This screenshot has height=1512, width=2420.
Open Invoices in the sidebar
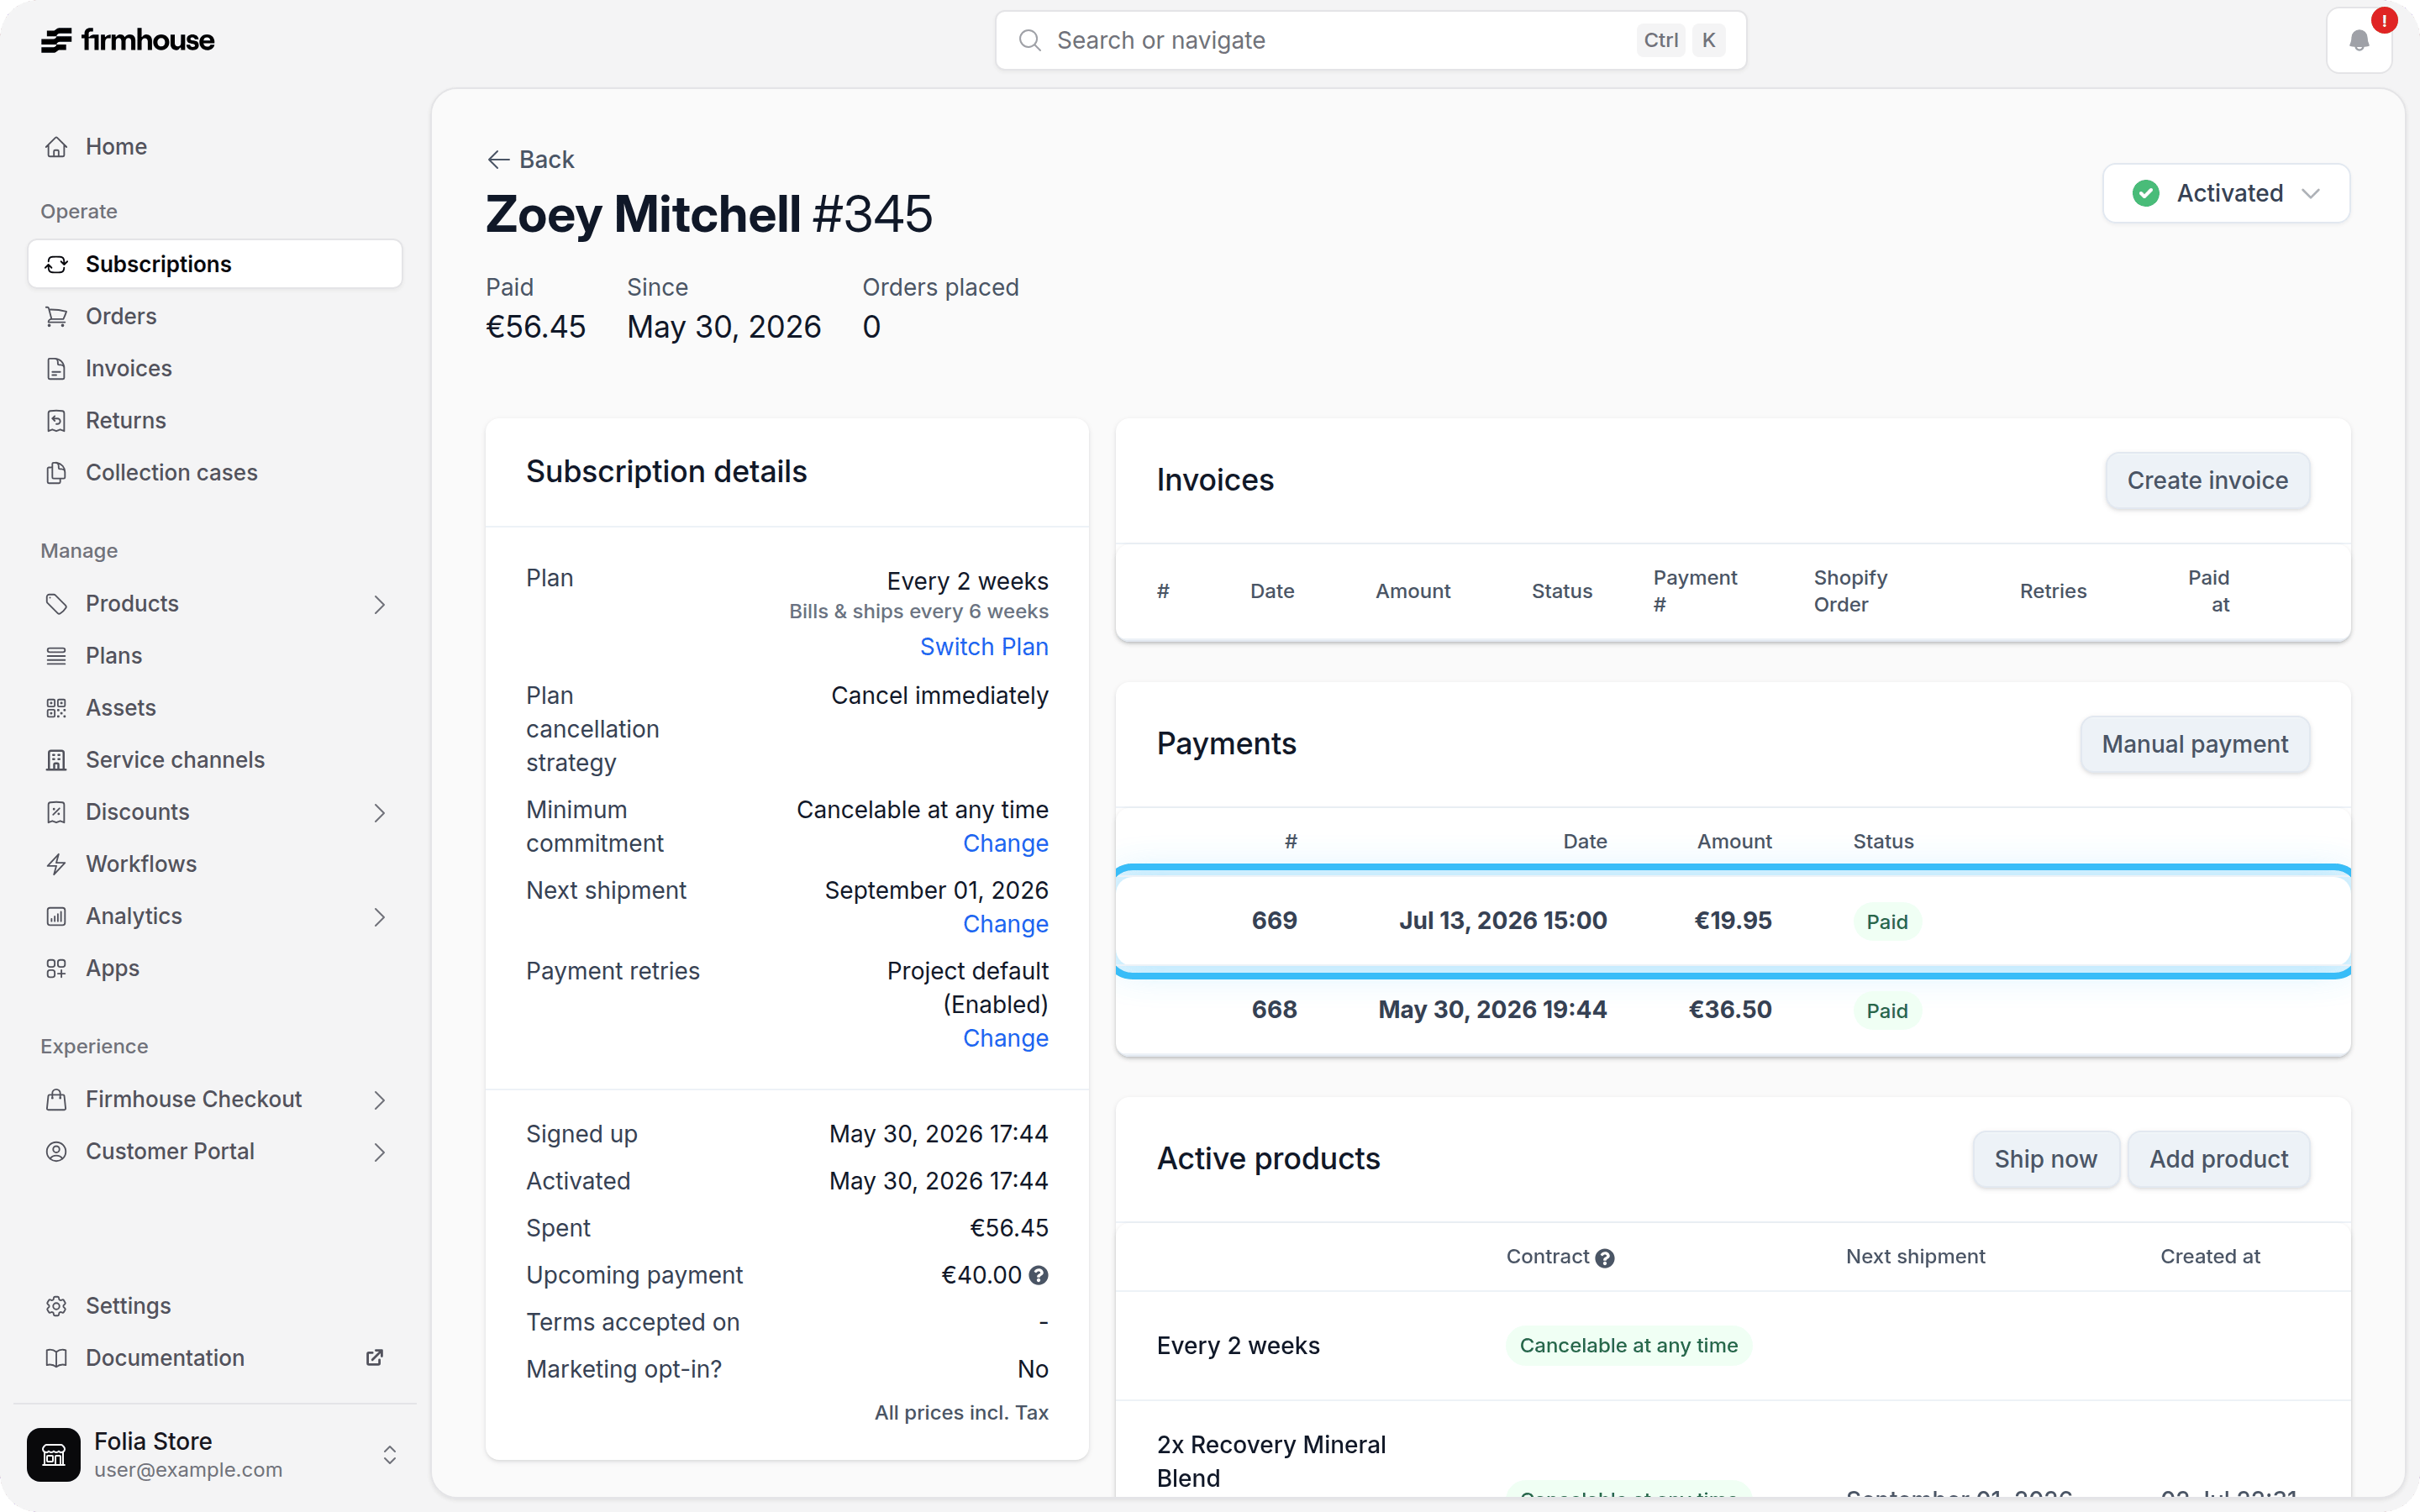[x=215, y=368]
